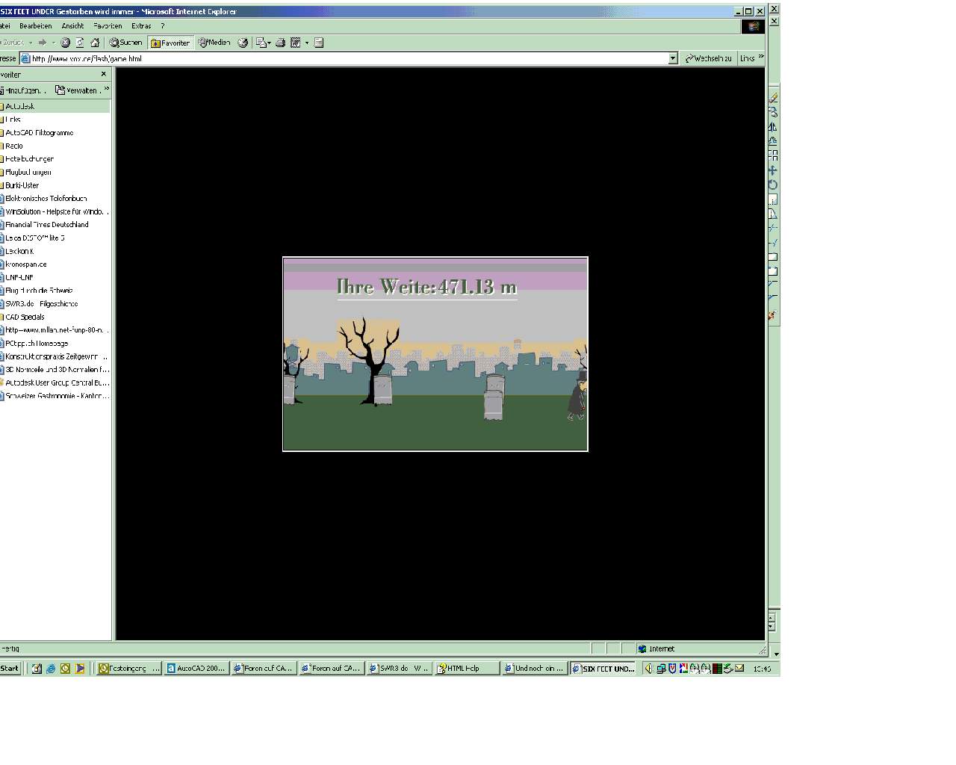Open the Hotelbuchungen folder
956x765 pixels.
[x=29, y=158]
